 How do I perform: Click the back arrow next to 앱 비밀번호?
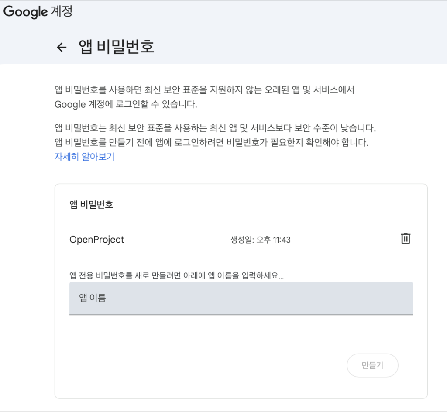(62, 47)
